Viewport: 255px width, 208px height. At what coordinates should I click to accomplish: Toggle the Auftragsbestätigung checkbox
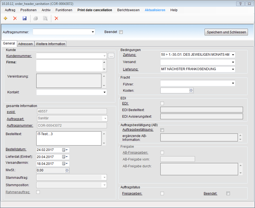pyautogui.click(x=162, y=130)
